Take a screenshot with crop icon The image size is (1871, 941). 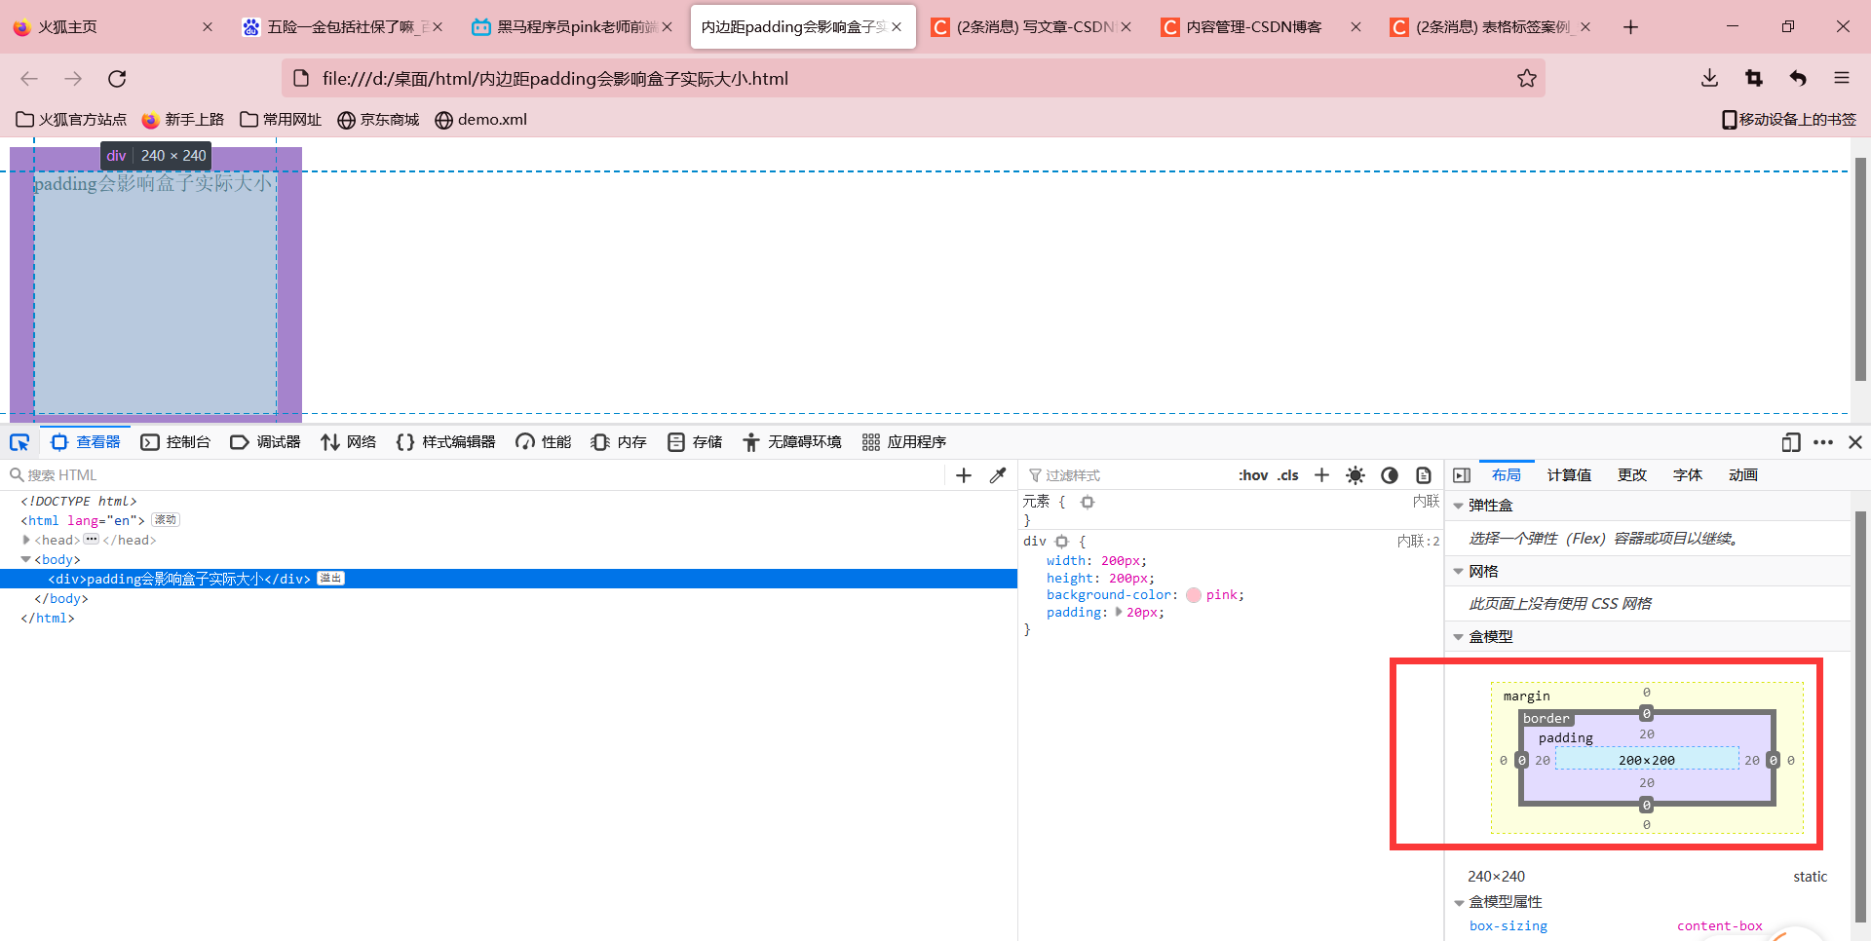pyautogui.click(x=1754, y=79)
